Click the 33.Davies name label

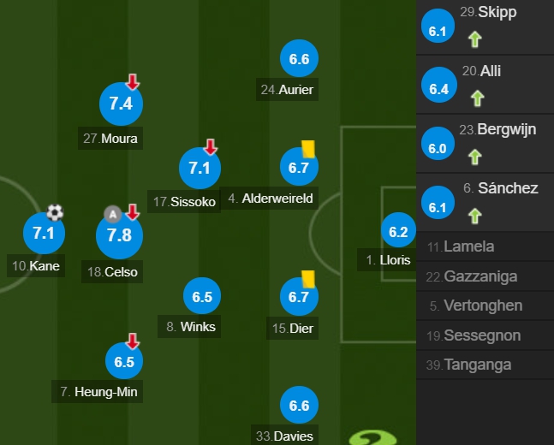tap(285, 436)
